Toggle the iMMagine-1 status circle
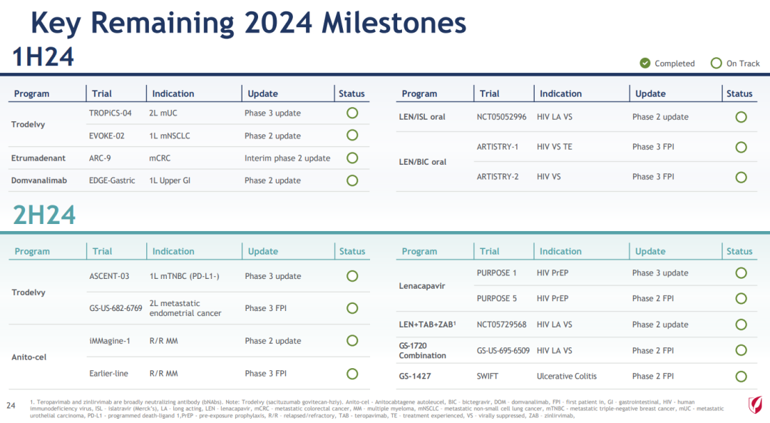The image size is (770, 423). click(x=352, y=341)
